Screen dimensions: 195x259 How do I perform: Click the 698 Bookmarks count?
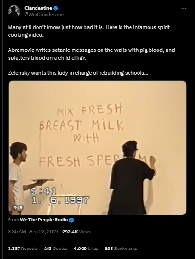121,249
